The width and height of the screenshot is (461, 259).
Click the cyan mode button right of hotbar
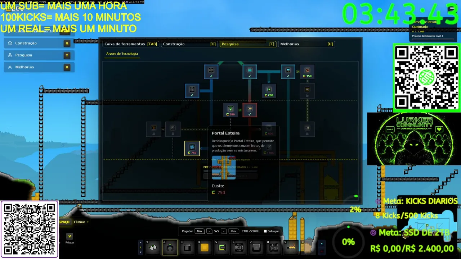pyautogui.click(x=322, y=244)
